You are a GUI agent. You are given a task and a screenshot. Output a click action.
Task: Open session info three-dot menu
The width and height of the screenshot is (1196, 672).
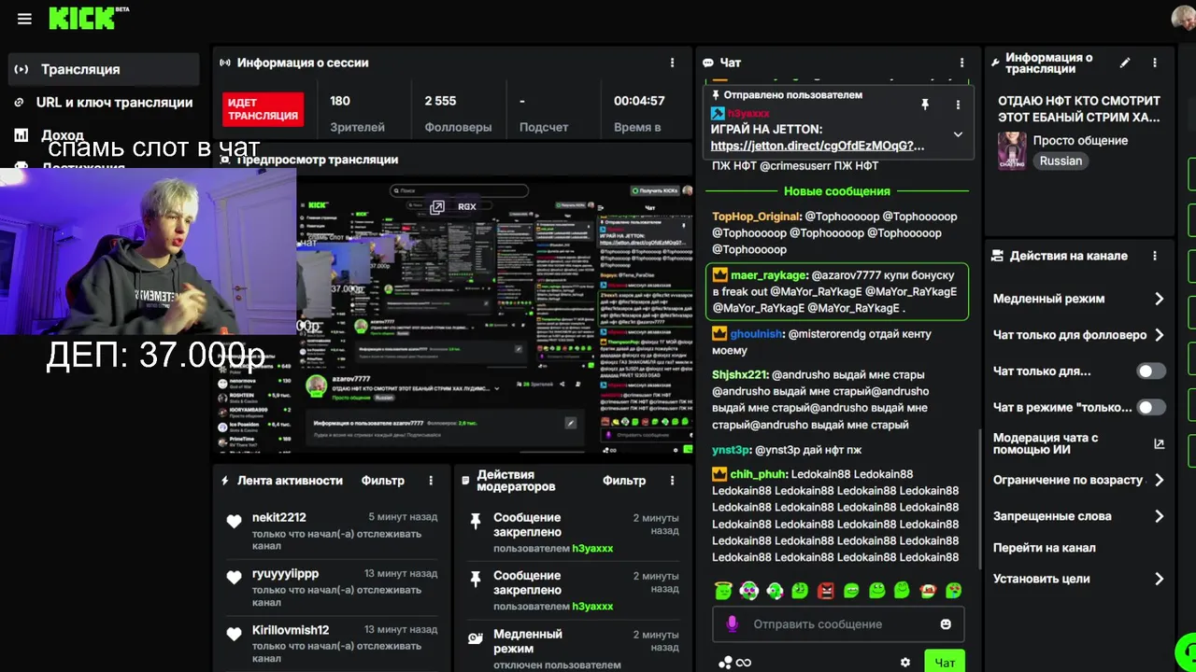pyautogui.click(x=672, y=63)
